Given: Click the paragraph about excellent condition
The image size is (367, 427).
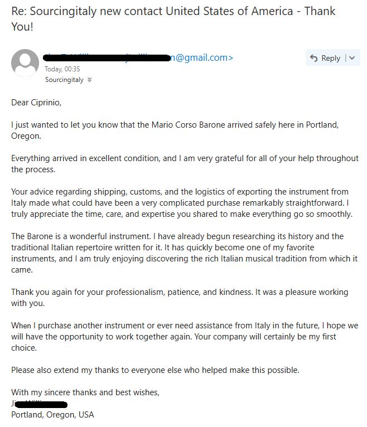Looking at the screenshot, I should (185, 164).
